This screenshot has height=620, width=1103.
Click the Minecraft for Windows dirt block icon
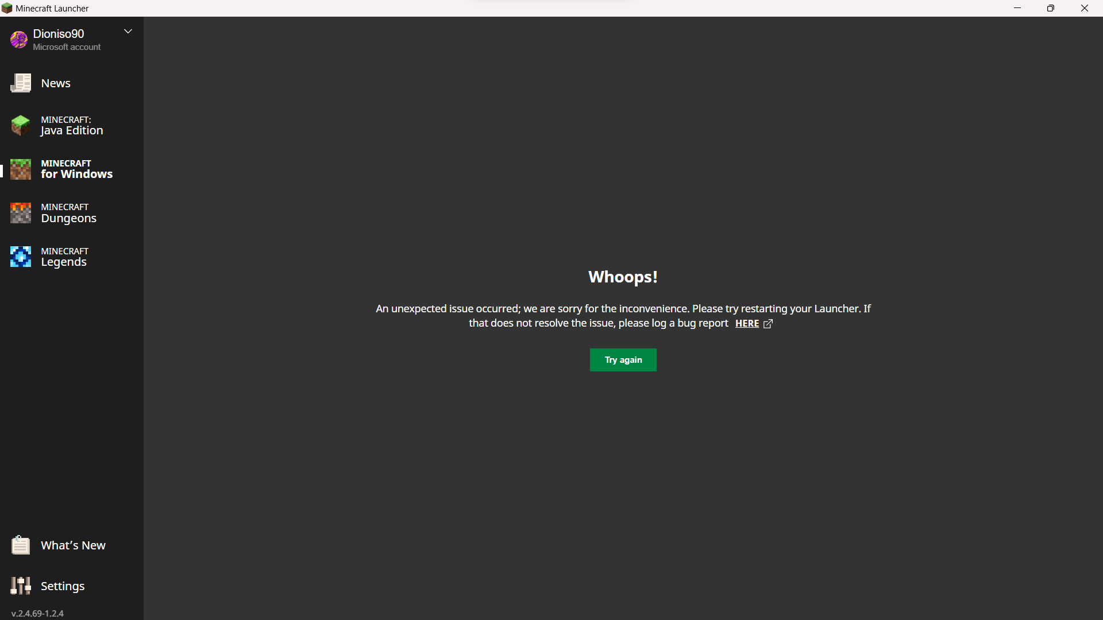click(x=21, y=169)
